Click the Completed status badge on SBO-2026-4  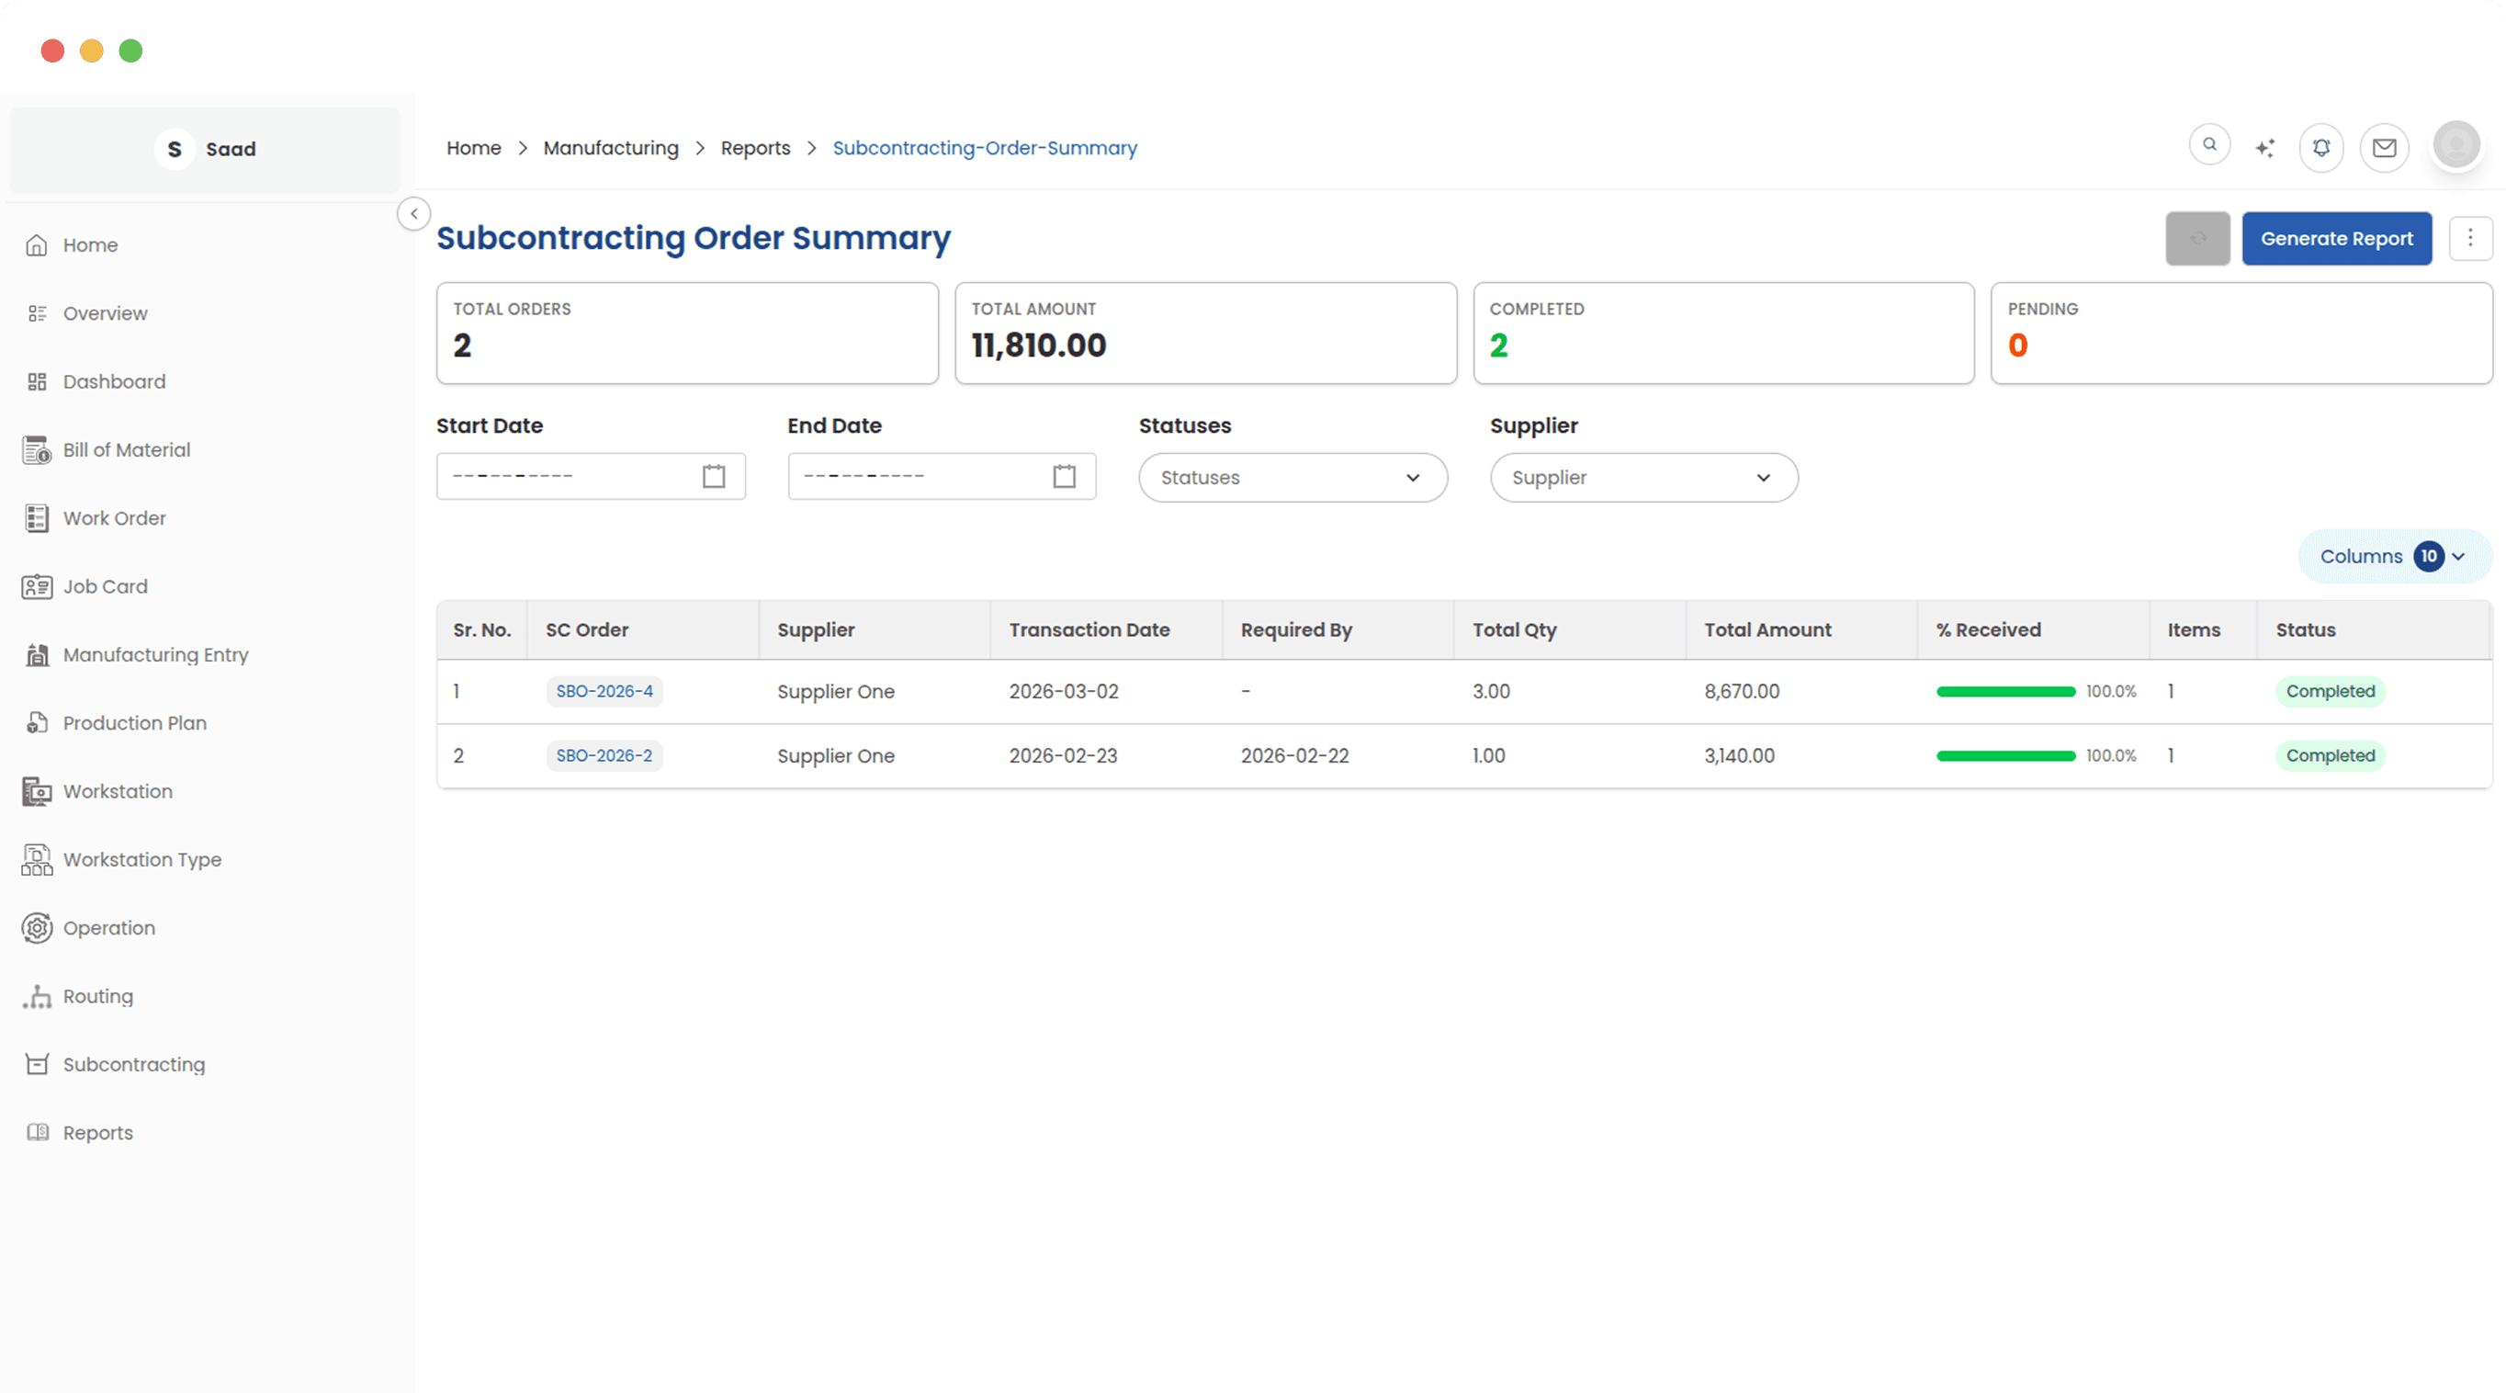pyautogui.click(x=2330, y=691)
